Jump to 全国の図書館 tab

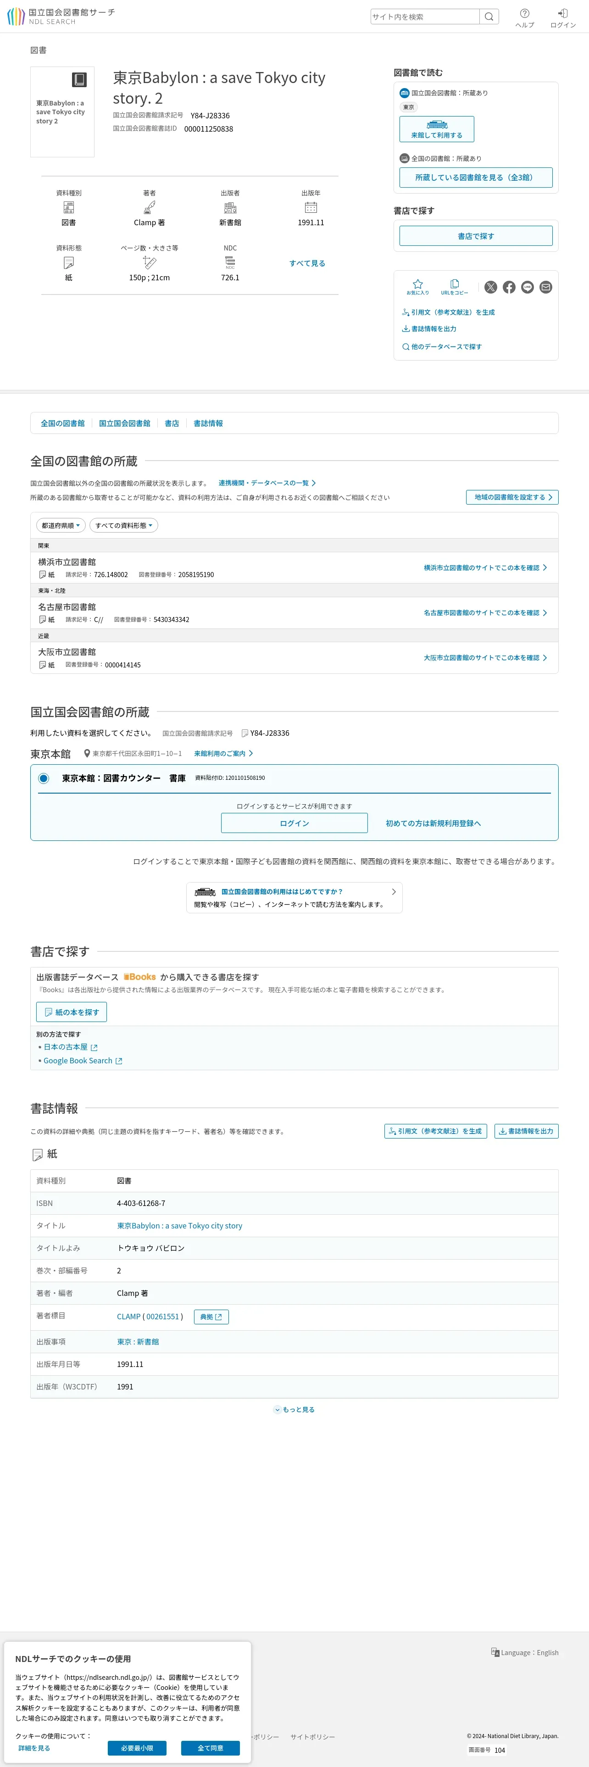(x=62, y=423)
